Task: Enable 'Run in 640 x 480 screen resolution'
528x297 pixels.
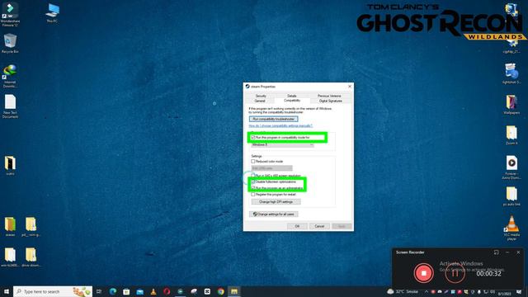Action: pos(253,176)
